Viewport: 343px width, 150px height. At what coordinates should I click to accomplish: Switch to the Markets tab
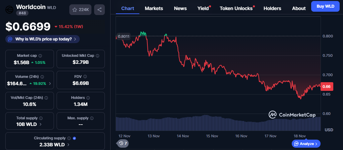pyautogui.click(x=154, y=8)
